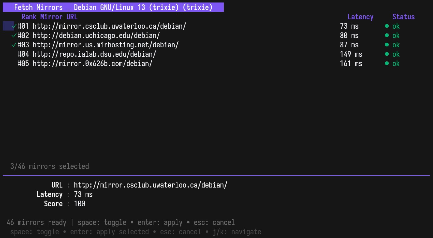Click the '46 mirrors ready' status line
The height and width of the screenshot is (238, 433).
pos(37,222)
